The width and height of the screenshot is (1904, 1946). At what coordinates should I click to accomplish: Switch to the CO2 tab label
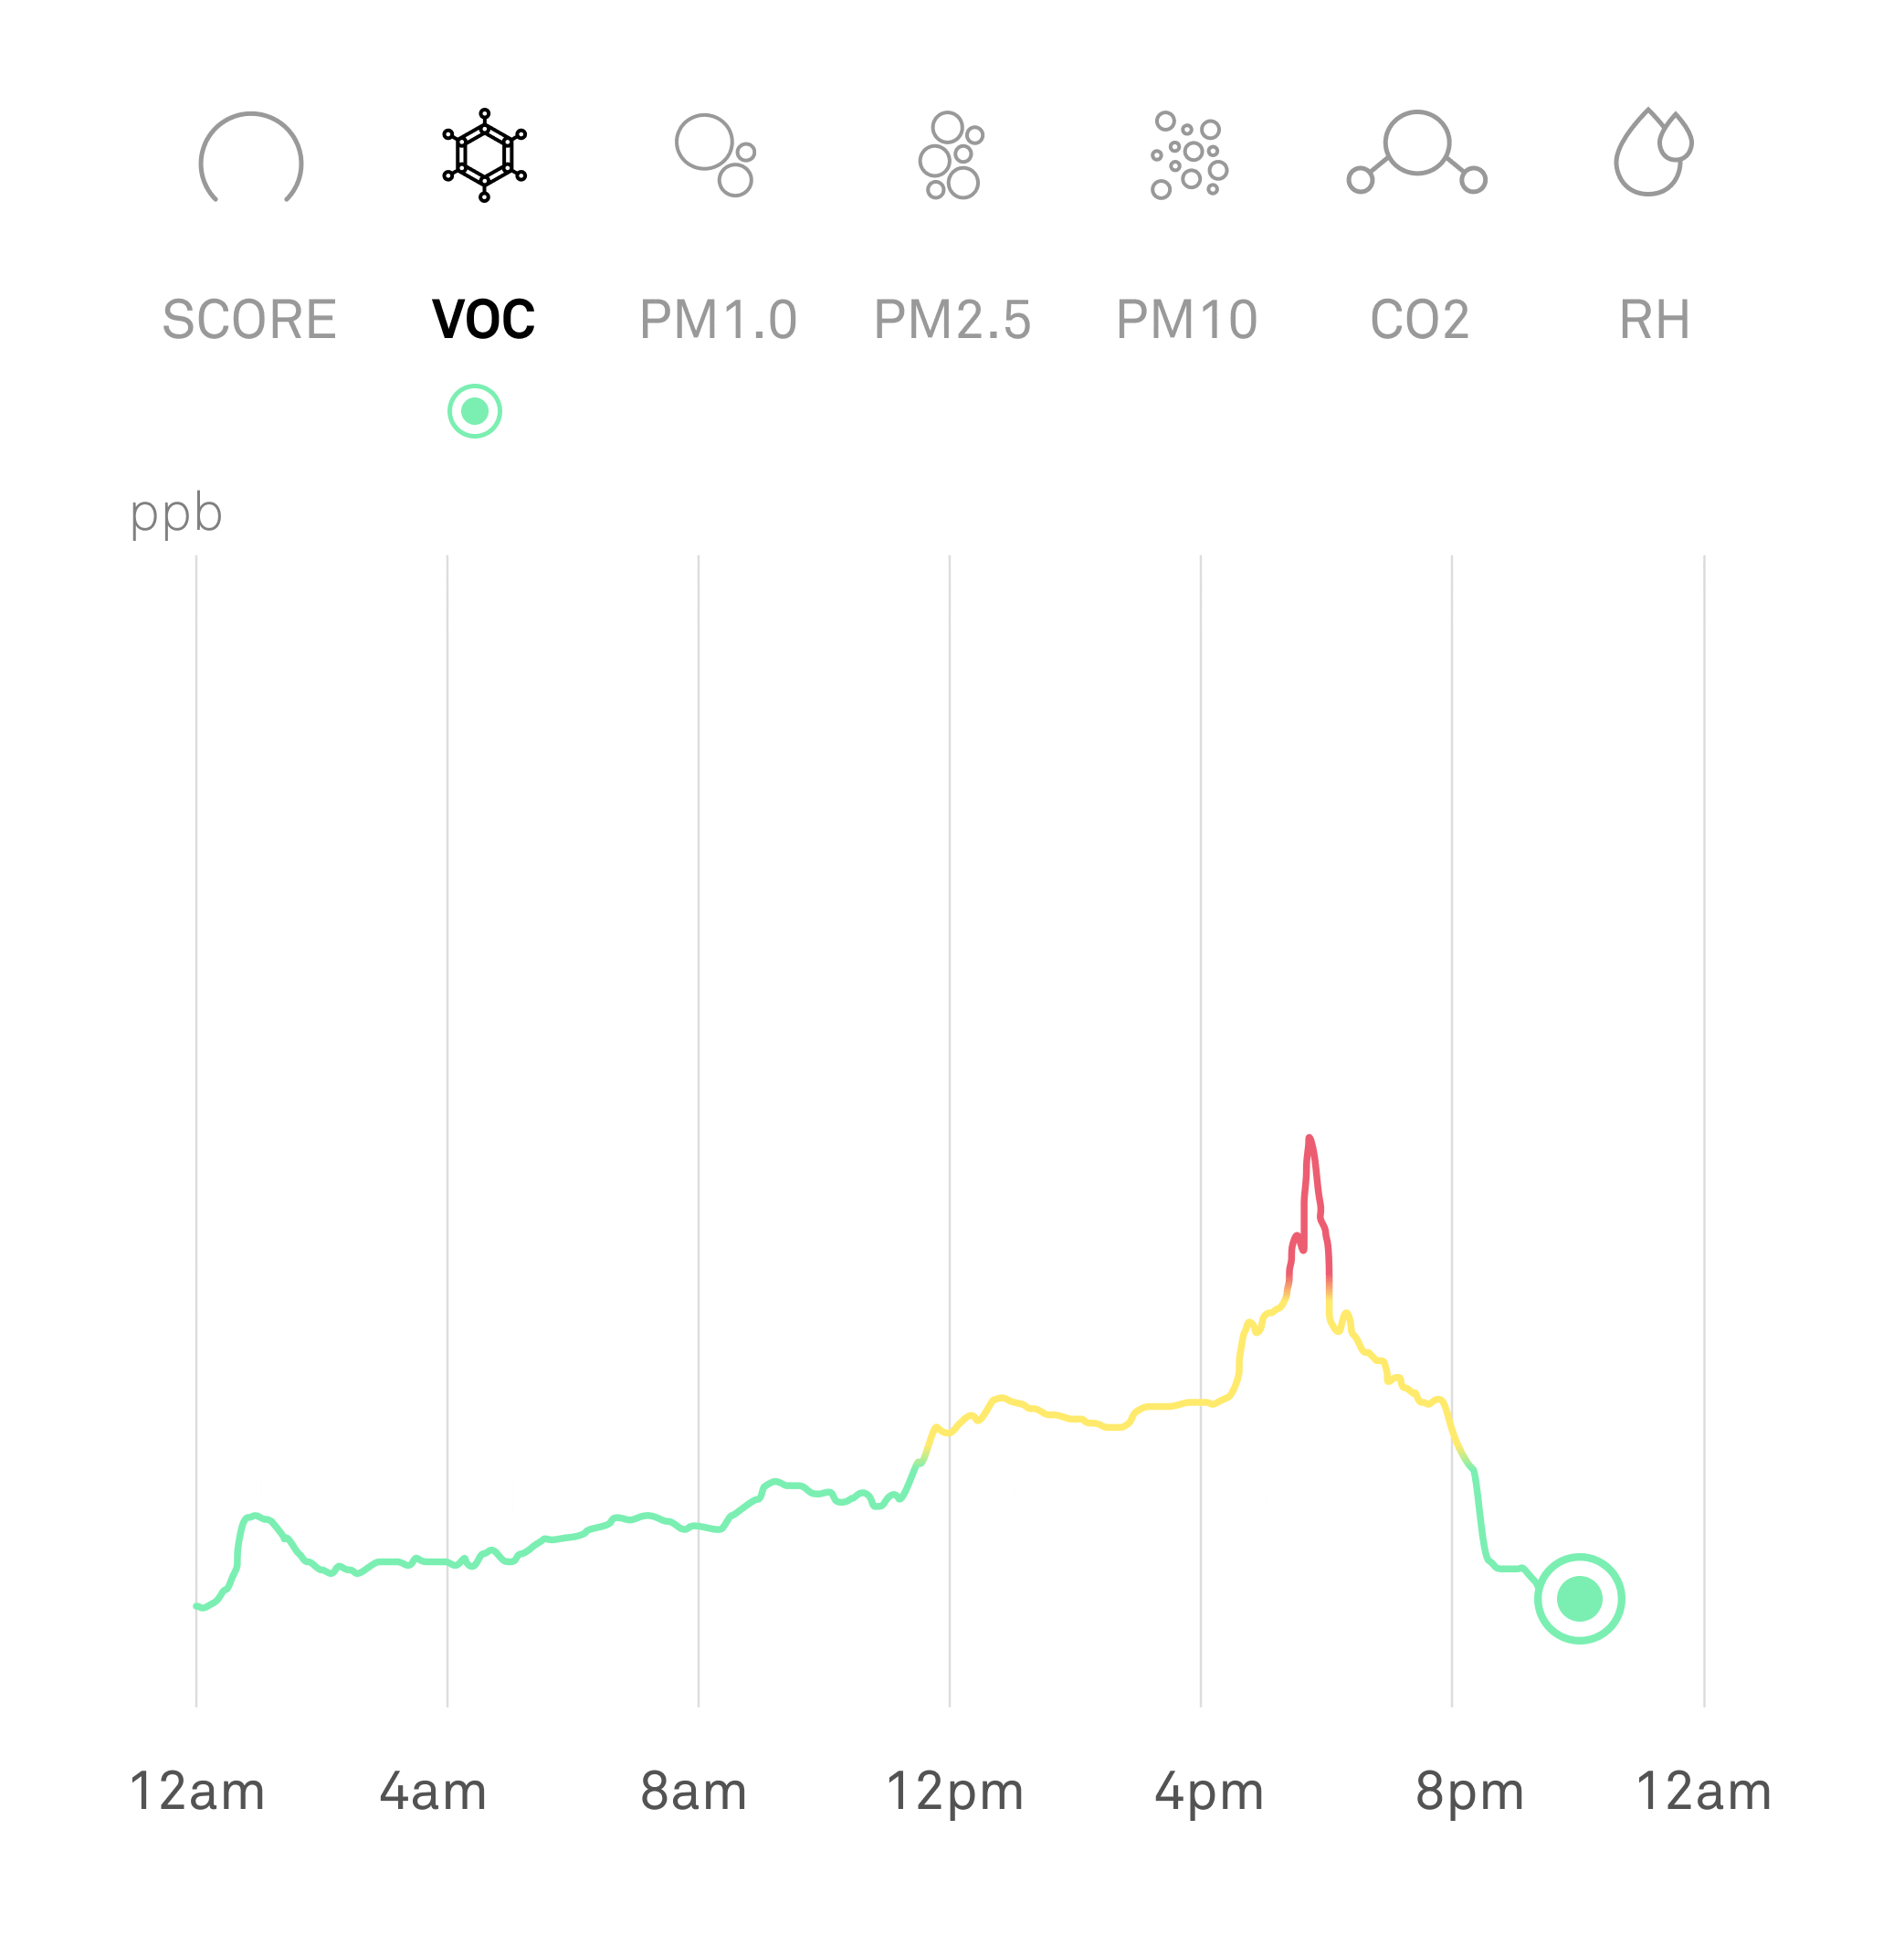(1420, 320)
